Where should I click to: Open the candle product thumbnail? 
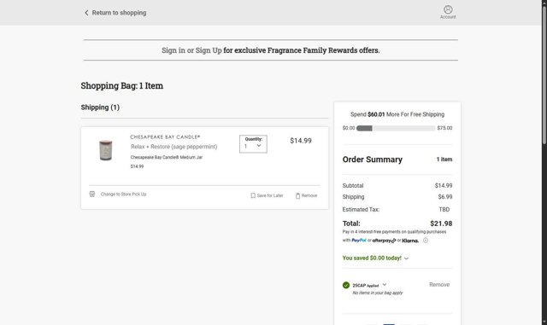pyautogui.click(x=105, y=150)
